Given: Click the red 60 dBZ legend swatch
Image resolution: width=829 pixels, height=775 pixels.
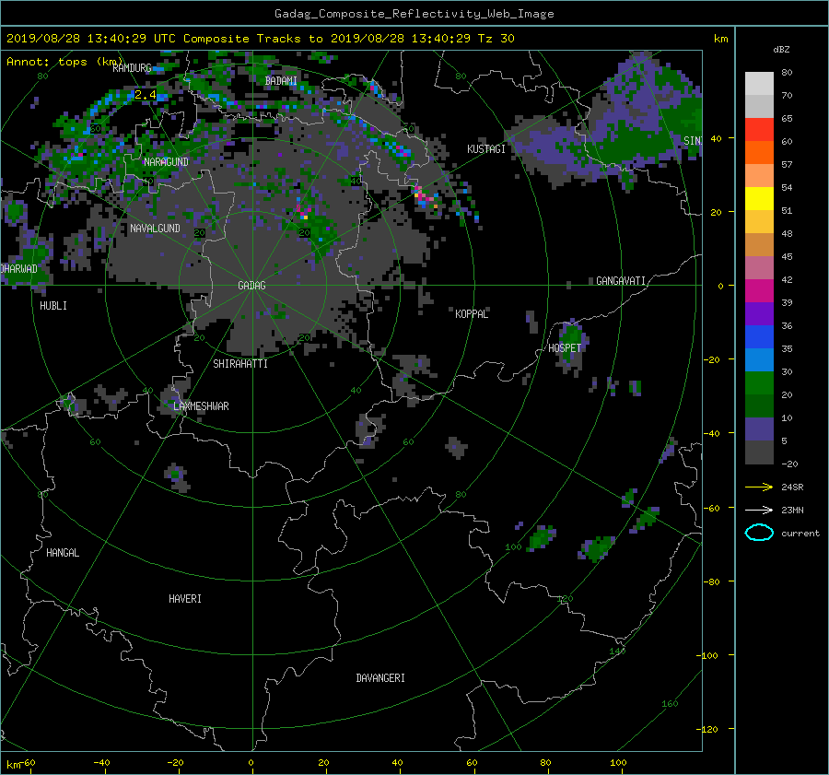Looking at the screenshot, I should [x=759, y=130].
